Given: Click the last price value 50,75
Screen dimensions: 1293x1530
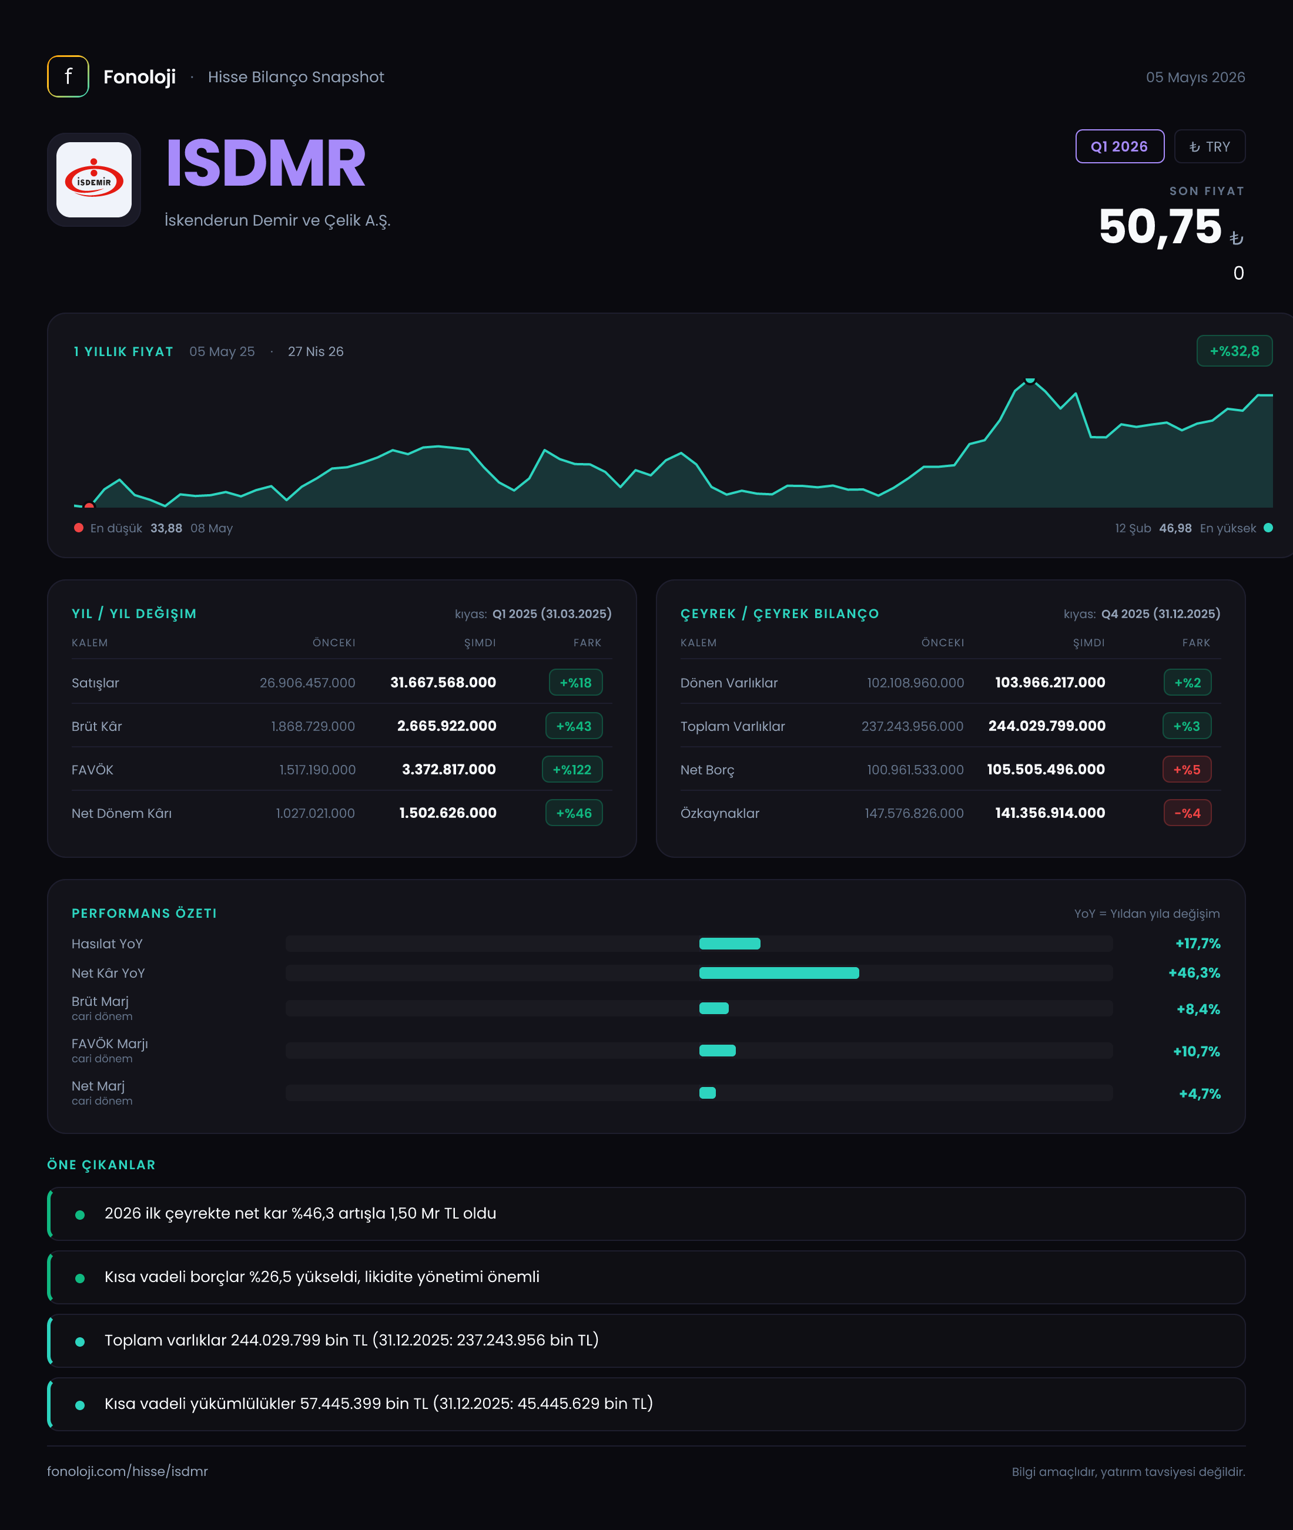Looking at the screenshot, I should click(x=1160, y=226).
